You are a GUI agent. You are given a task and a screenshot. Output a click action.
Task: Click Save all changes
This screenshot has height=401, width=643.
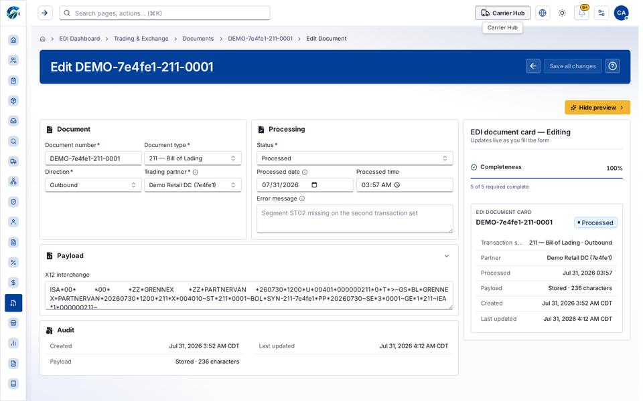[573, 66]
